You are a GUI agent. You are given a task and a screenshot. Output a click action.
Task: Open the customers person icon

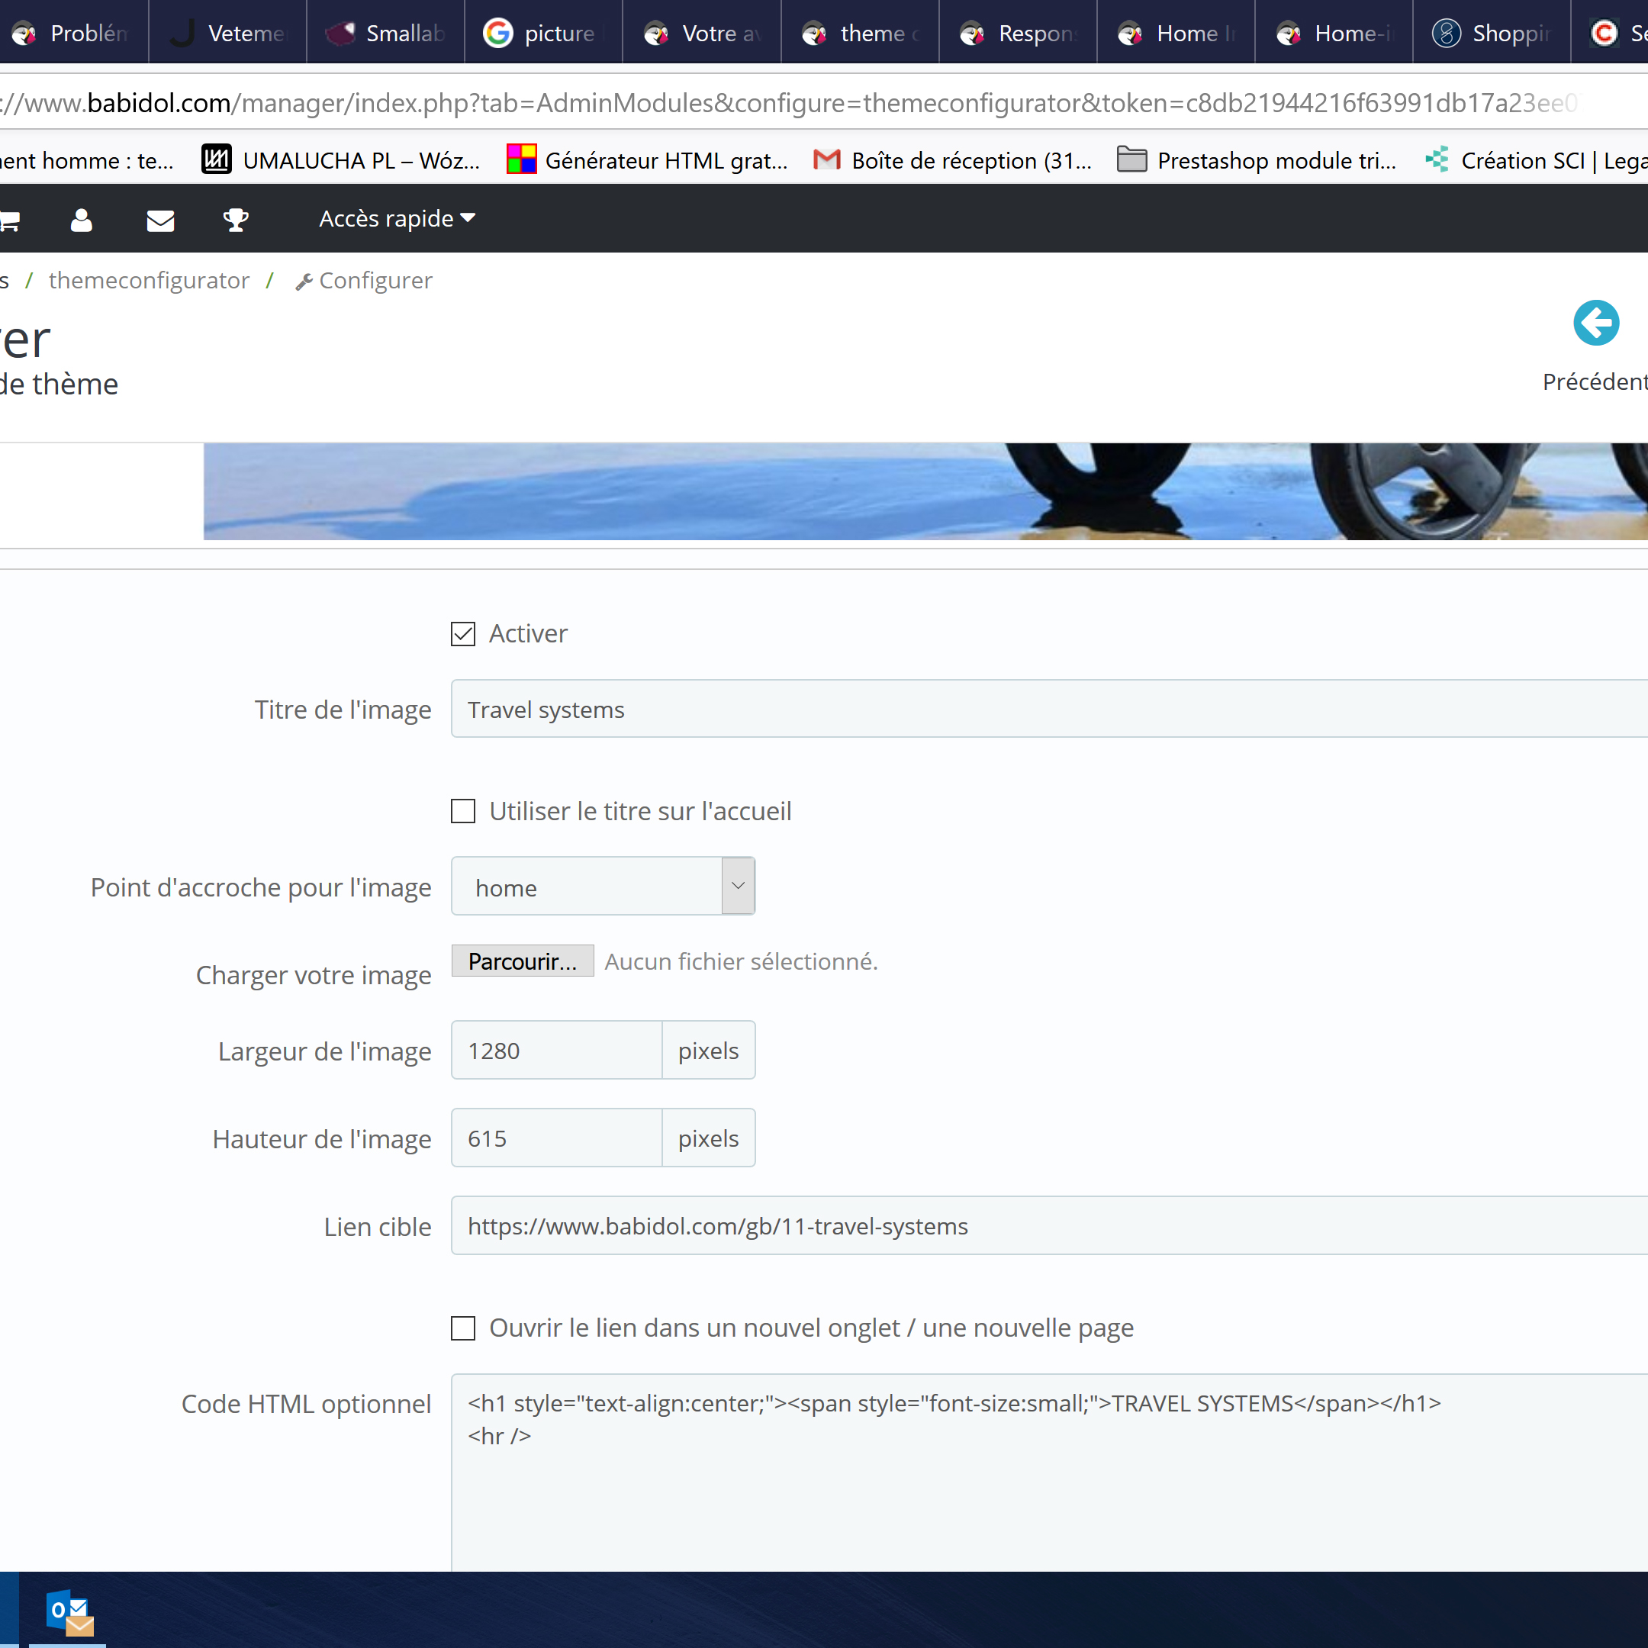pos(81,220)
